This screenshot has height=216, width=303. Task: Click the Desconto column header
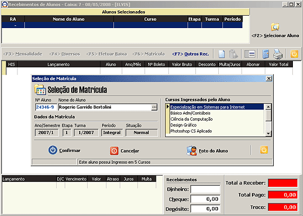(x=207, y=65)
